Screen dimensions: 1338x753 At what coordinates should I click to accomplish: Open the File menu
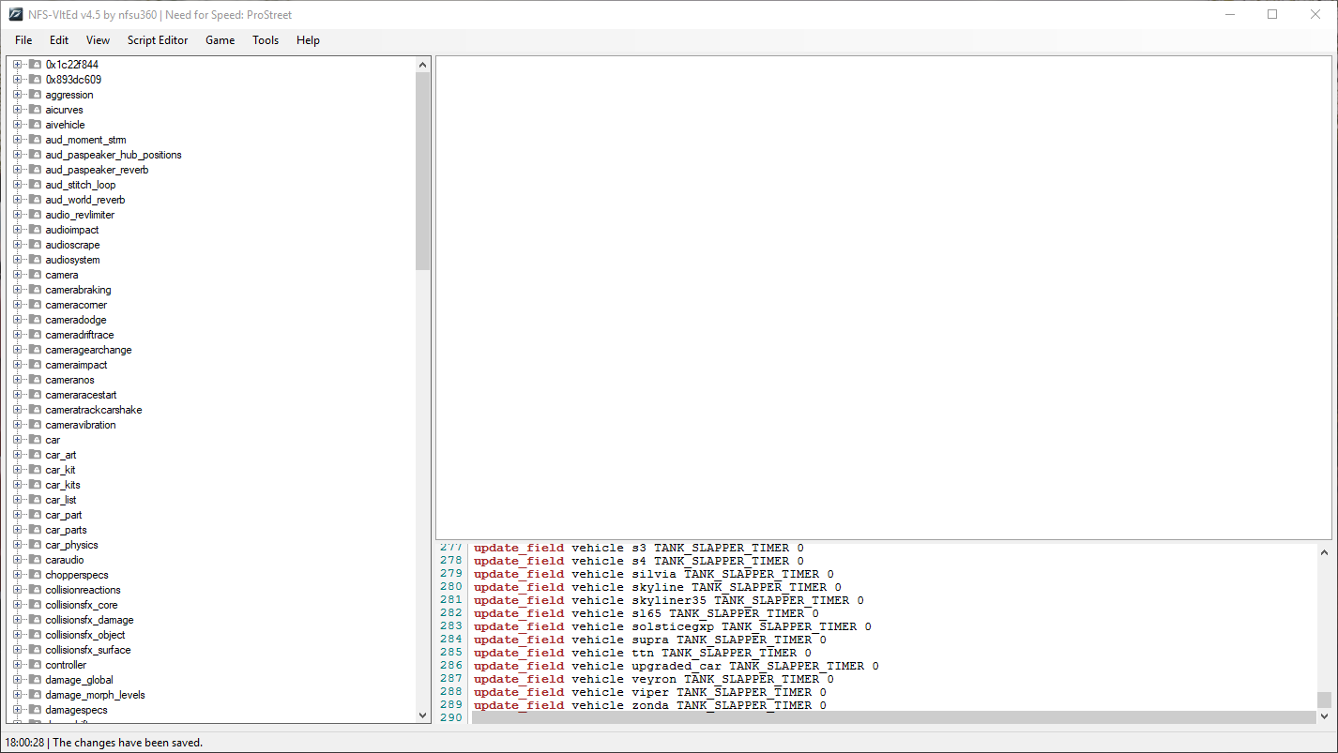[23, 40]
